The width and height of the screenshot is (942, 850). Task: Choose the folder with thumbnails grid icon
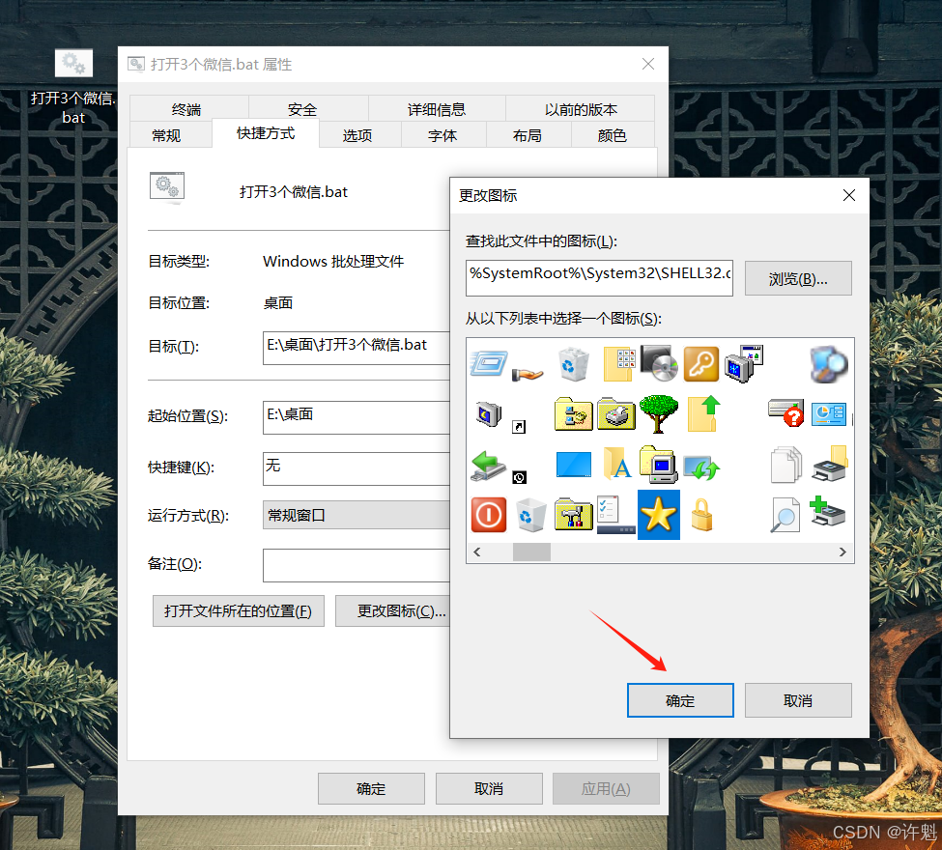pos(618,364)
